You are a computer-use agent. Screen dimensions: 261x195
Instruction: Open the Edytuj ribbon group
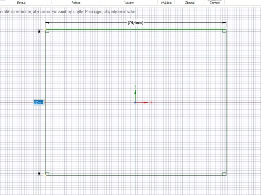[x=21, y=3]
